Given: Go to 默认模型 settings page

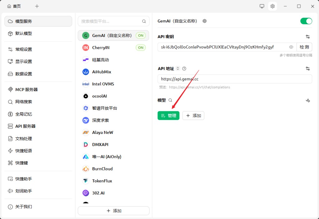Looking at the screenshot, I should 24,33.
